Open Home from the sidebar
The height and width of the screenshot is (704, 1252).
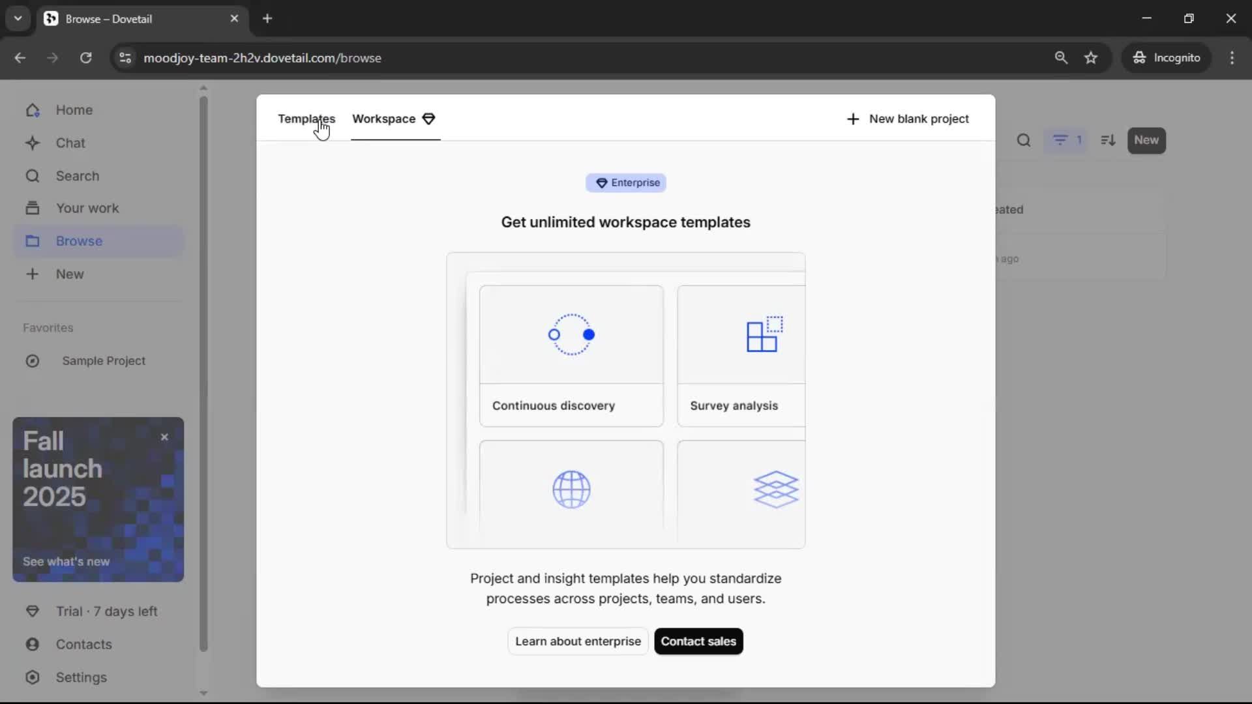click(x=74, y=110)
